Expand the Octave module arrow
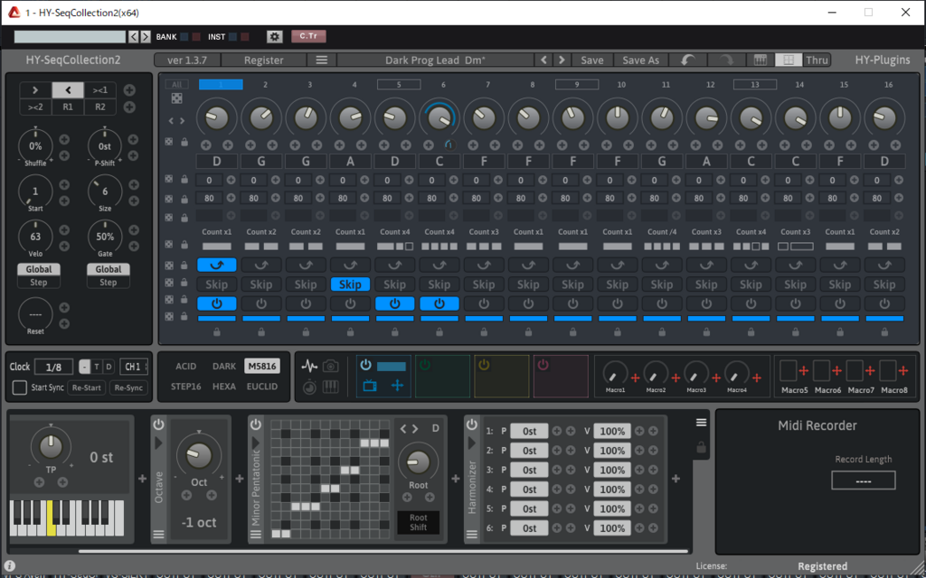The height and width of the screenshot is (578, 926). point(158,443)
